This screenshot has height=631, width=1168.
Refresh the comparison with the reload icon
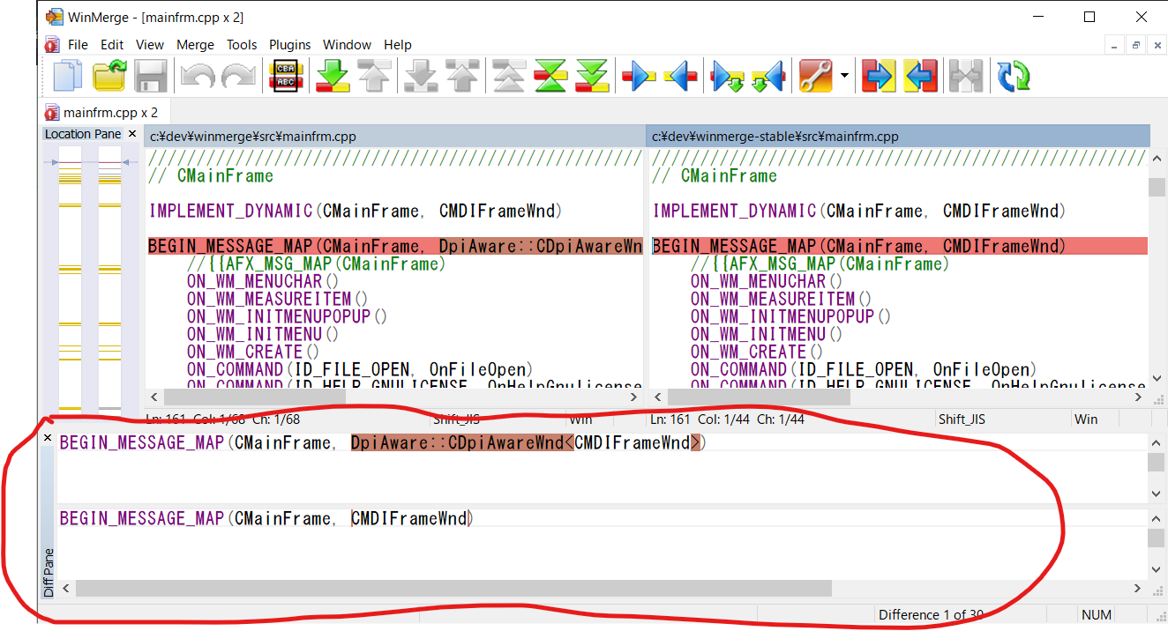coord(1013,76)
